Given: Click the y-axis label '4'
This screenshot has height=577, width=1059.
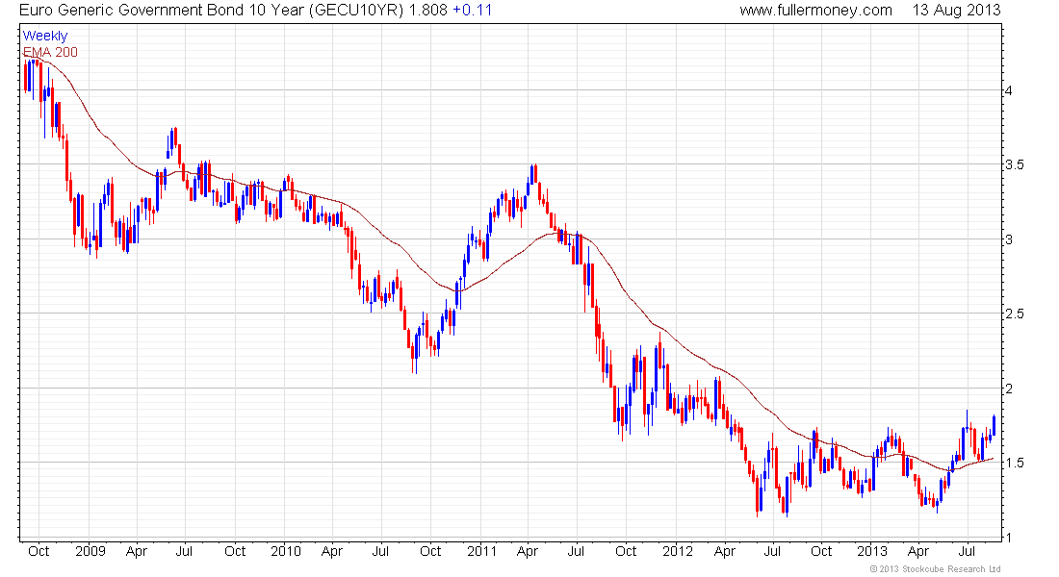Looking at the screenshot, I should coord(1008,90).
